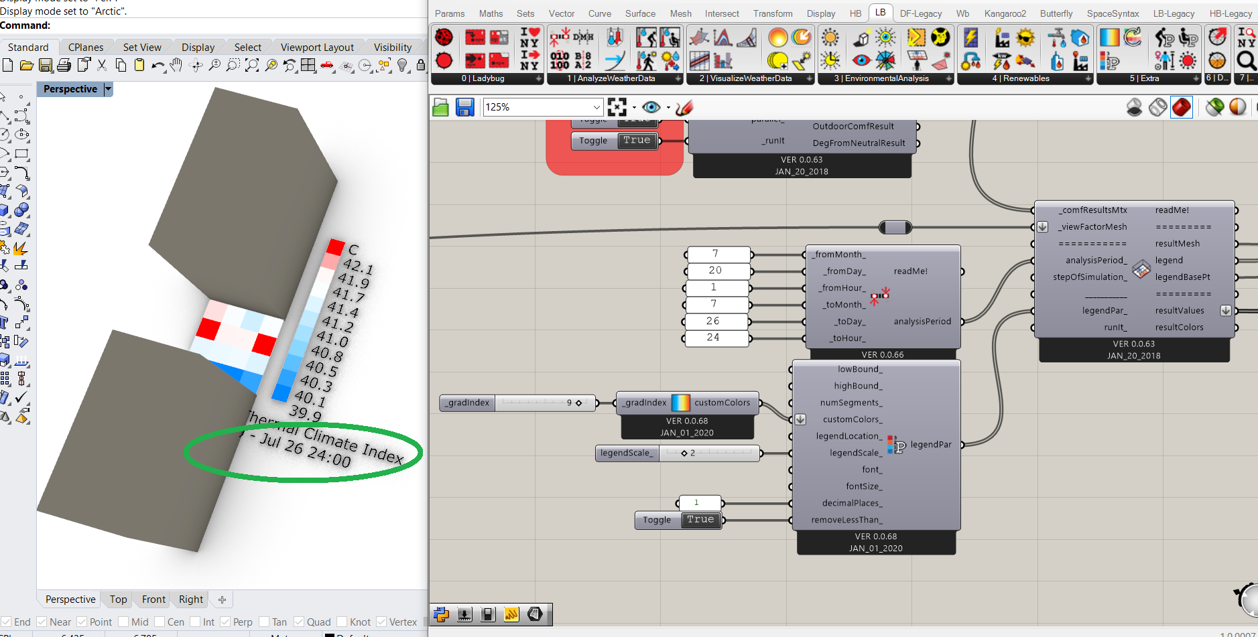
Task: Click the Grasshopper Save file icon
Action: [x=465, y=107]
